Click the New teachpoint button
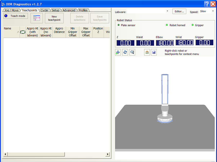The width and height of the screenshot is (217, 162). click(x=54, y=18)
